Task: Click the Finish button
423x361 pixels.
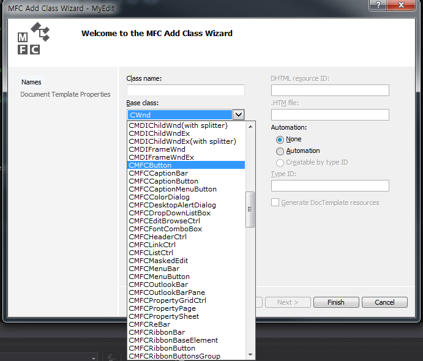Action: point(336,302)
